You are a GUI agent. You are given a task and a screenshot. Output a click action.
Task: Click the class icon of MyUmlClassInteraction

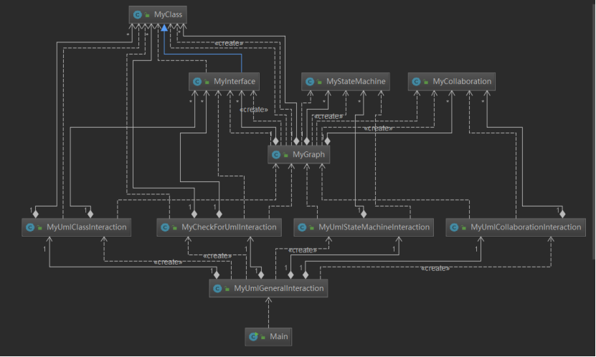(x=29, y=227)
